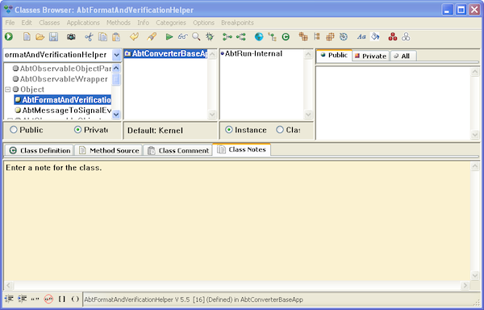
Task: Switch to the Private methods tab
Action: tap(370, 56)
